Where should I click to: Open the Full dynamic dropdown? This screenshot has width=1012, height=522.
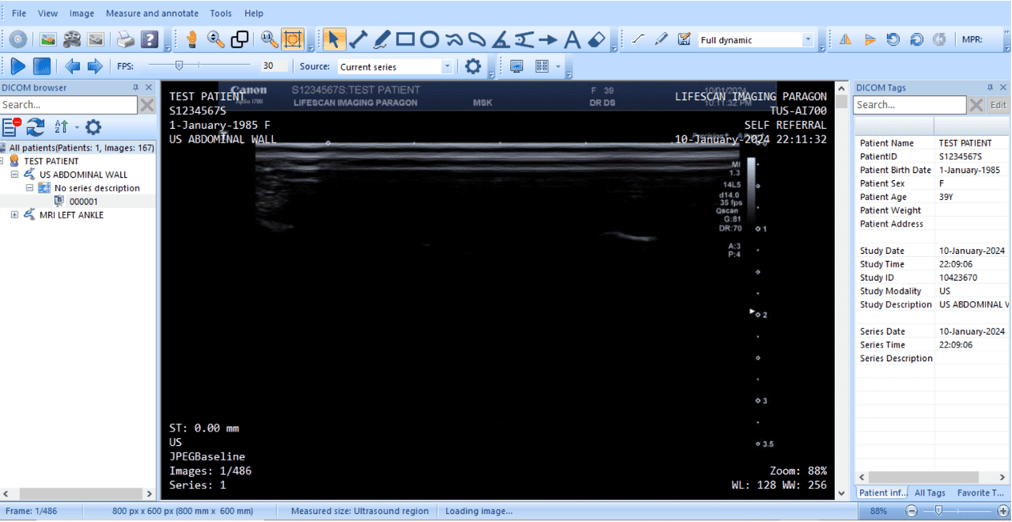[808, 40]
